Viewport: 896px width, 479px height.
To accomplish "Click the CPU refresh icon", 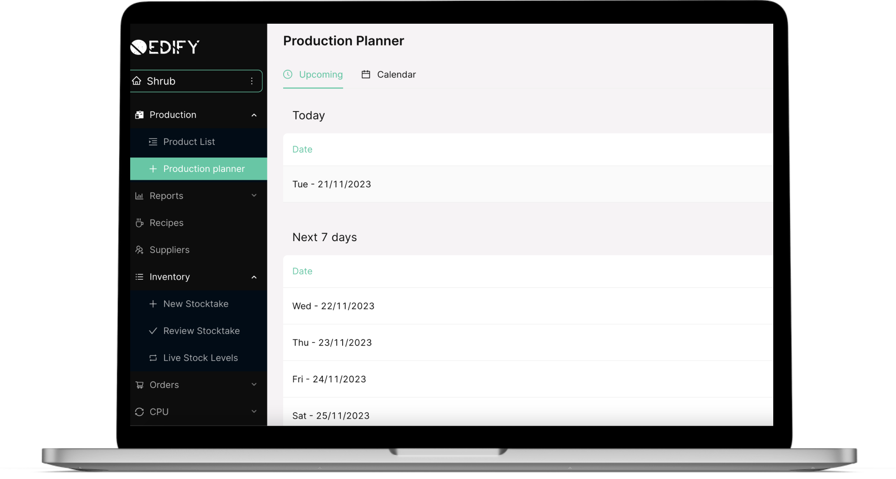I will (139, 412).
